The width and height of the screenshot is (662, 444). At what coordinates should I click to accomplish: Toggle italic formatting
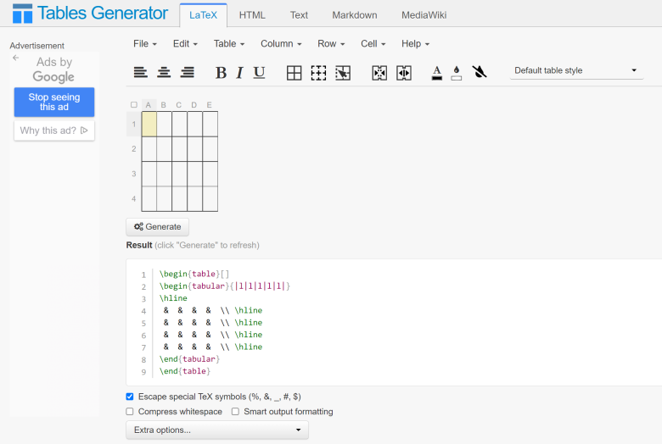pos(240,73)
